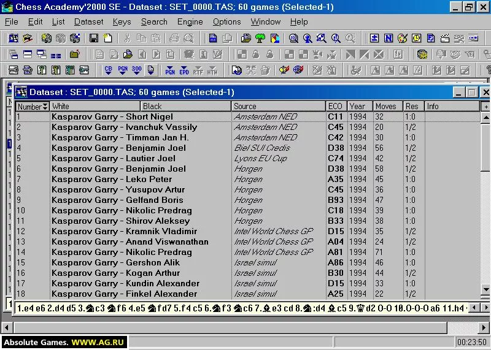This screenshot has height=350, width=491.
Task: Open the Number column sort dropdown arrow
Action: pyautogui.click(x=45, y=106)
